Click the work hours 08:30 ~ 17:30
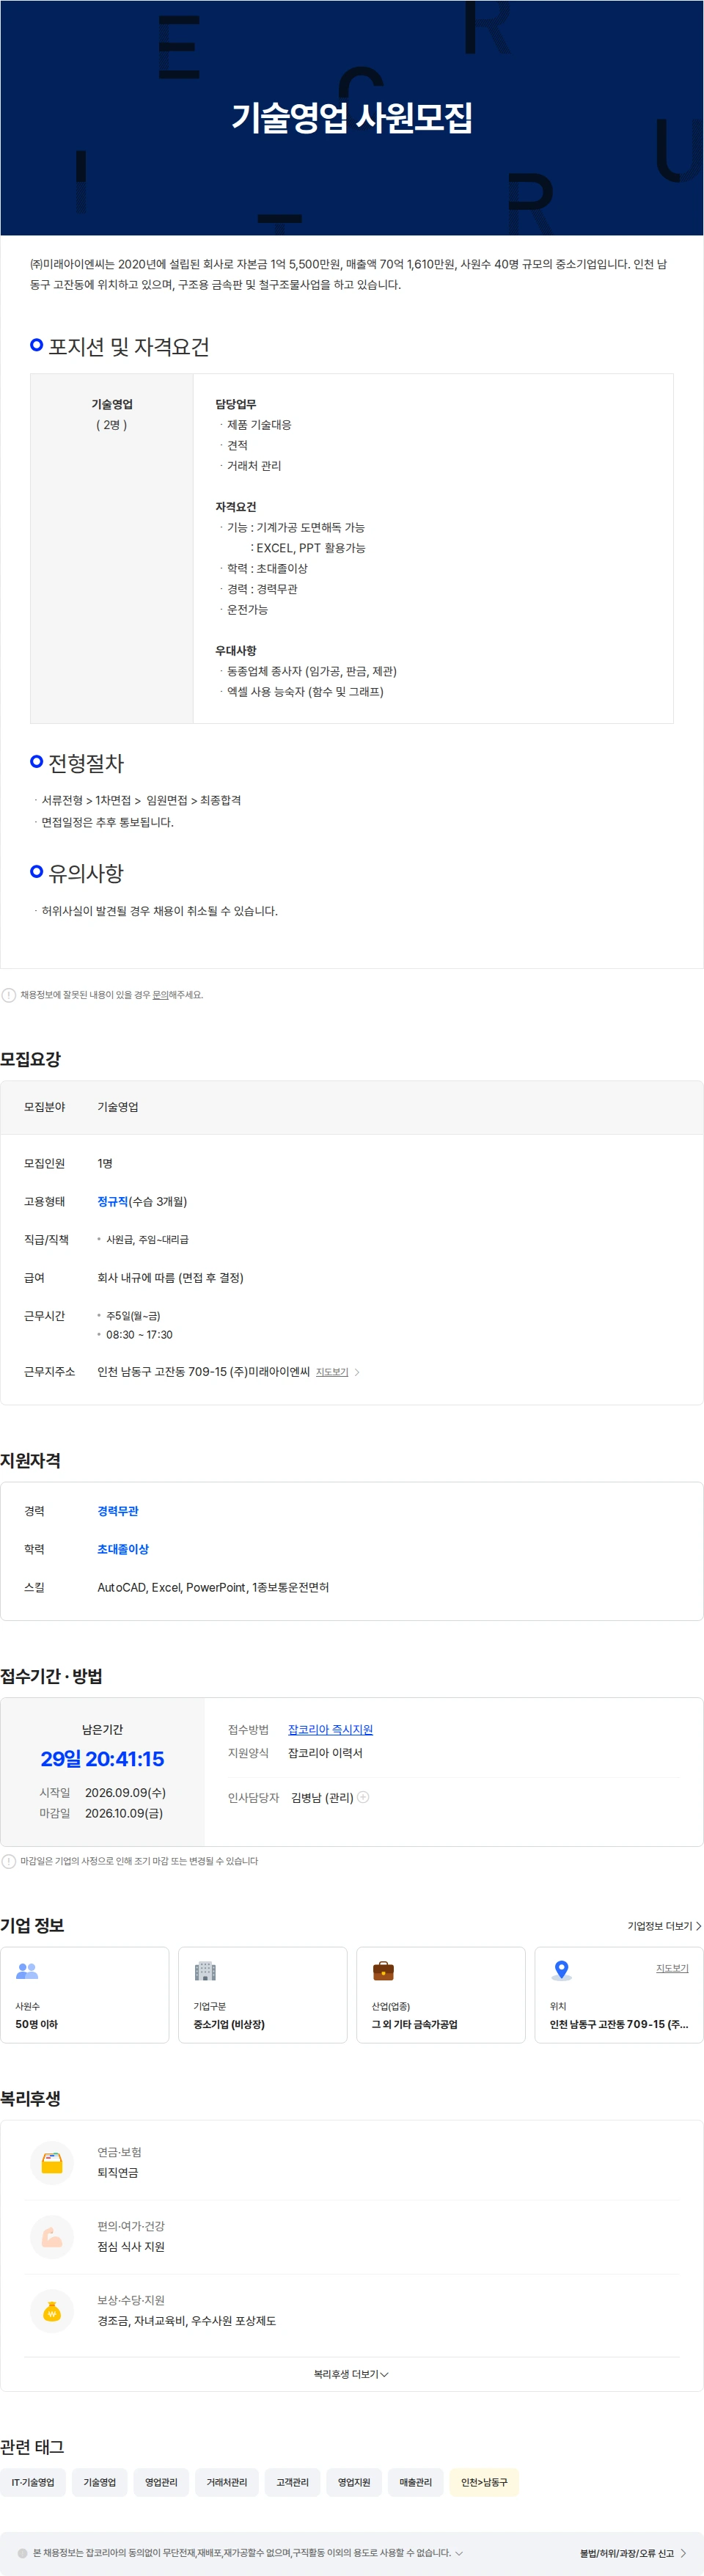 [x=139, y=1334]
